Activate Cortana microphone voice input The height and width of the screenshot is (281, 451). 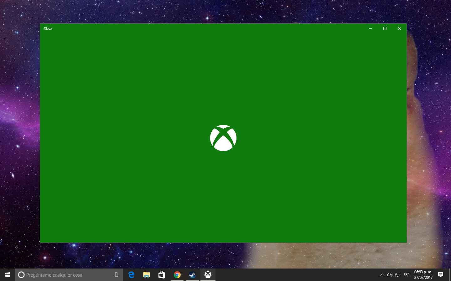coord(117,275)
